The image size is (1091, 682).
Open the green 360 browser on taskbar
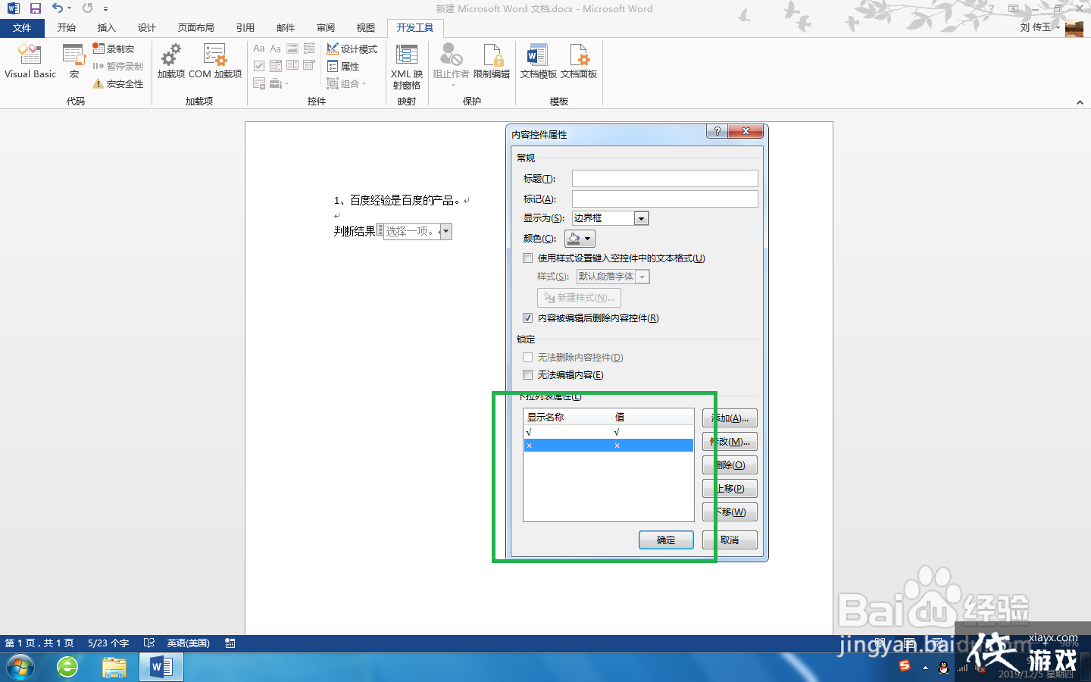point(67,668)
